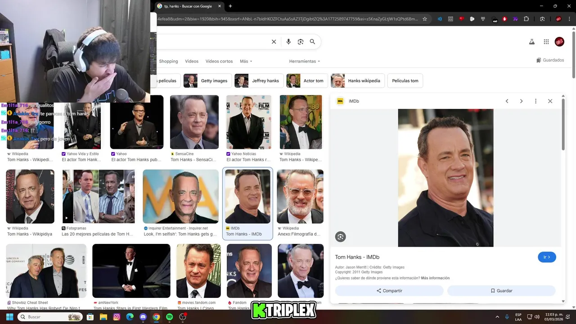Open the Google account avatar

coord(559,42)
